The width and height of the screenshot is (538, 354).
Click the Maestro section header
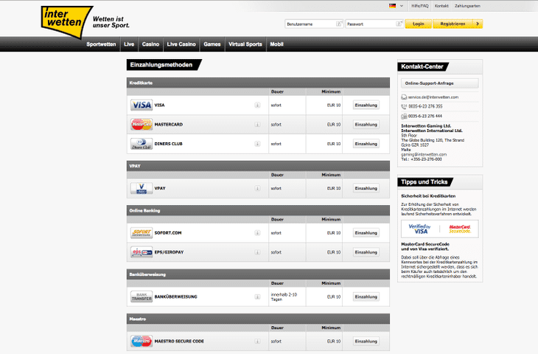click(x=258, y=319)
